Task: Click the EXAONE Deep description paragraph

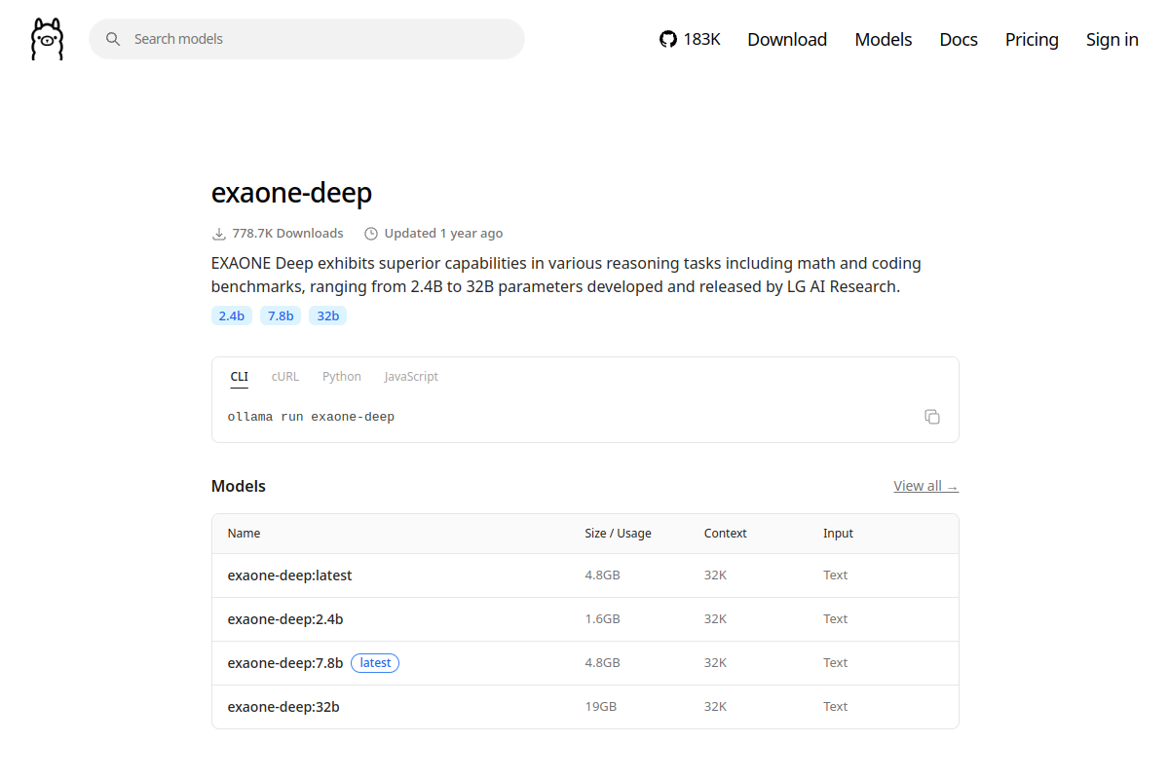Action: (566, 276)
